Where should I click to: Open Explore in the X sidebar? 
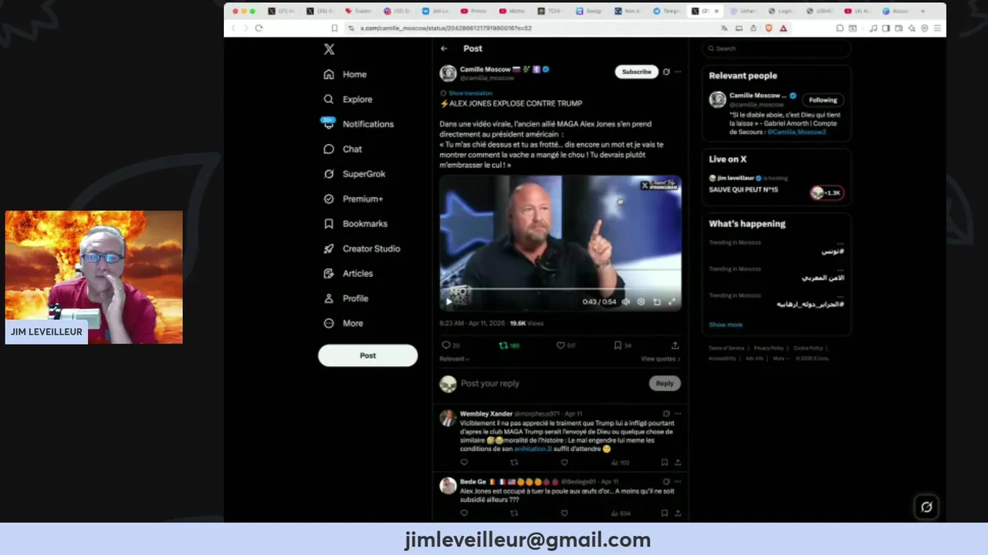coord(348,99)
